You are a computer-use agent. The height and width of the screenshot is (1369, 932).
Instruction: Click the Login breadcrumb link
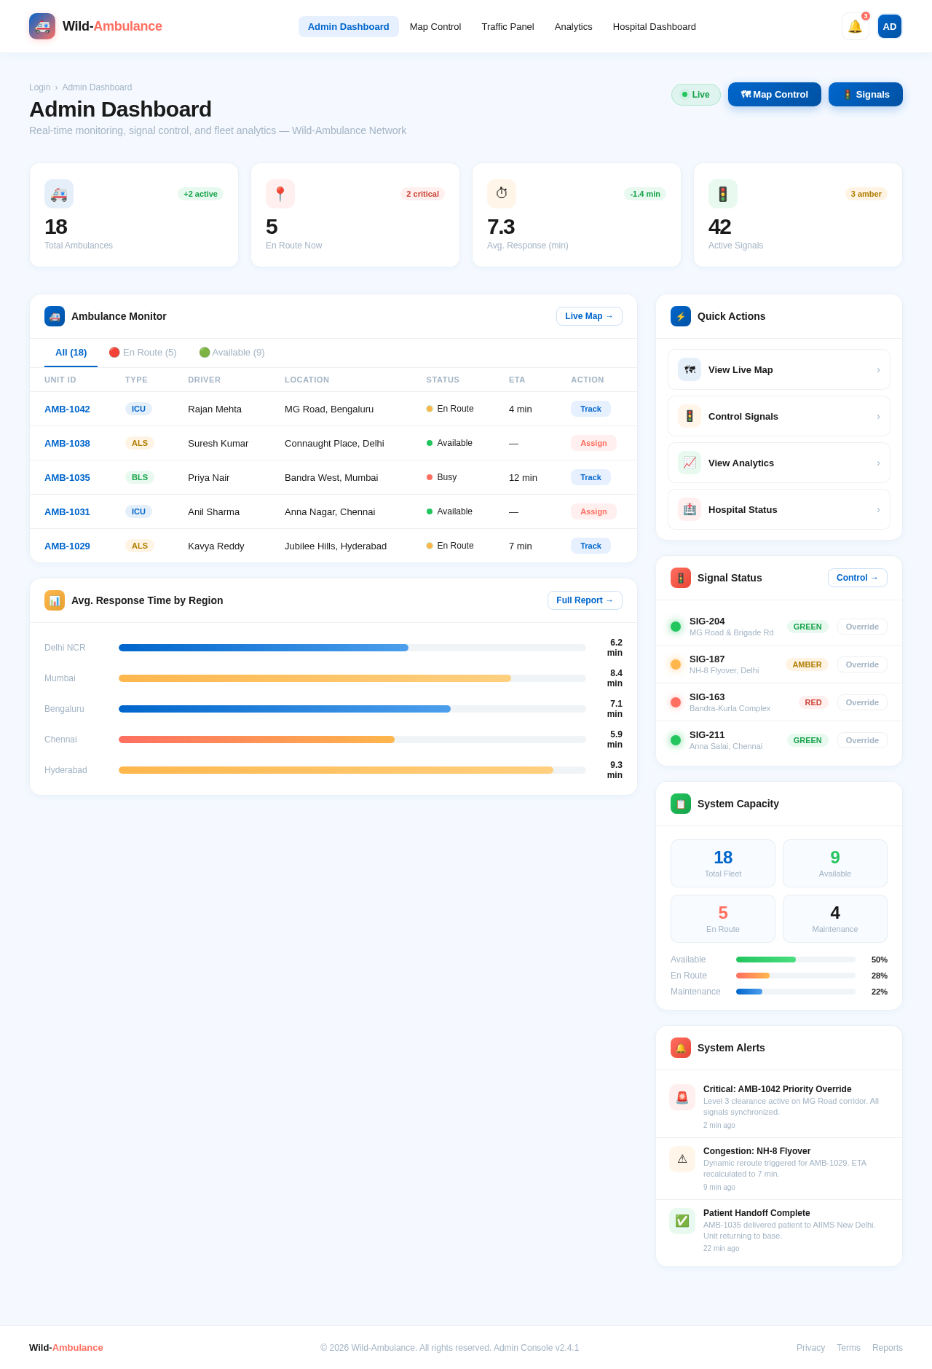(x=40, y=87)
